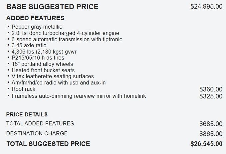Click the $360.00 roof rack price
226x154 pixels.
point(211,89)
